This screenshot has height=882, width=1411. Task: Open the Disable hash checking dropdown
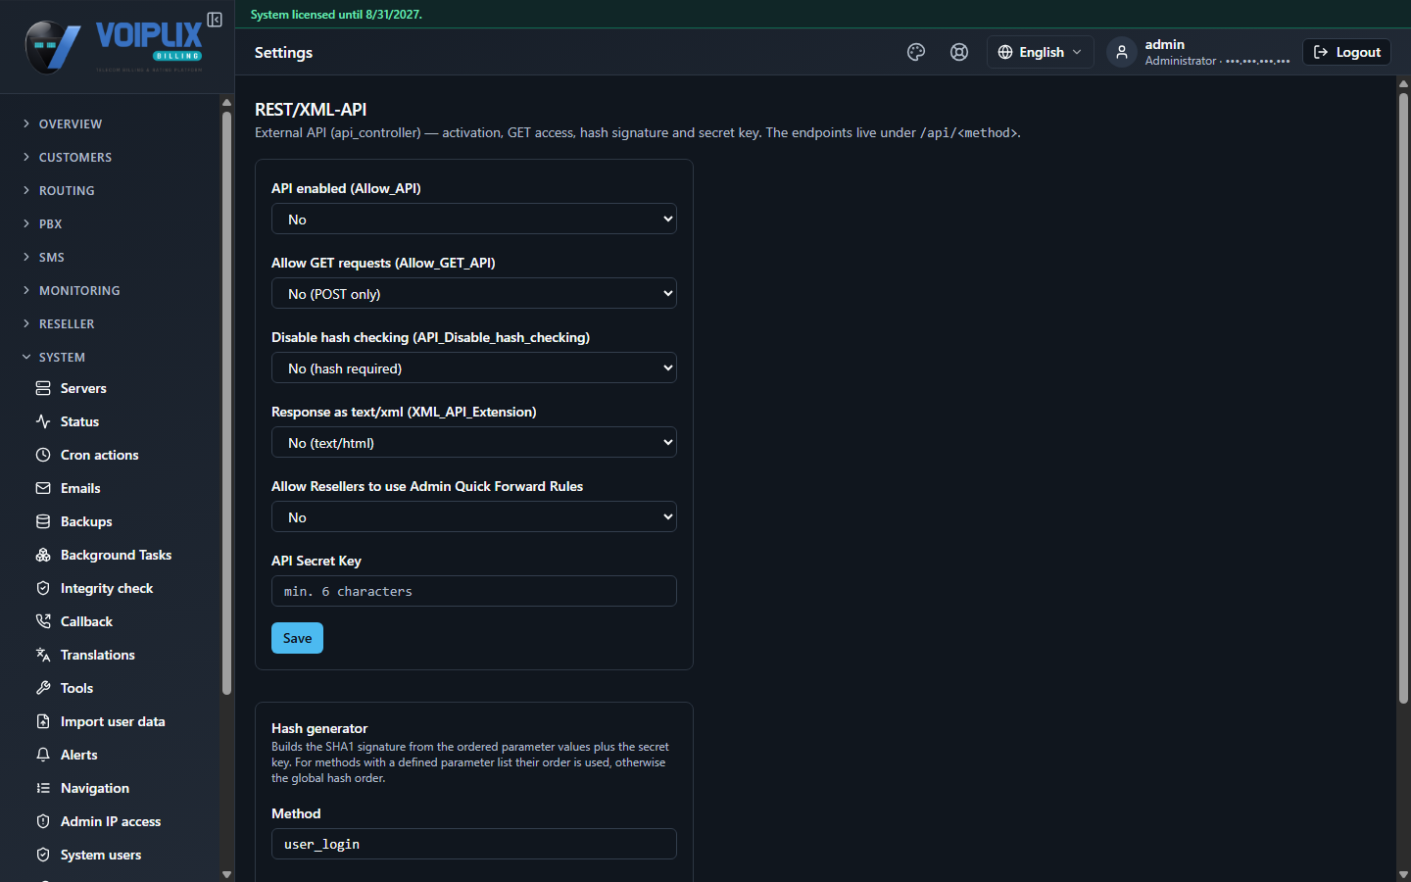click(474, 367)
